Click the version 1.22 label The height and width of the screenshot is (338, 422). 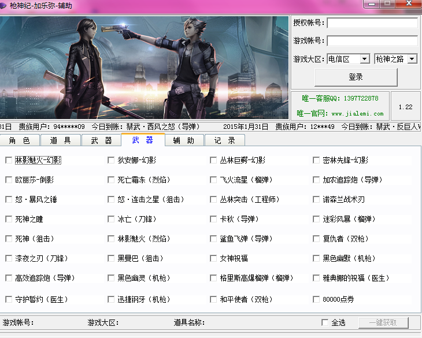(x=405, y=107)
